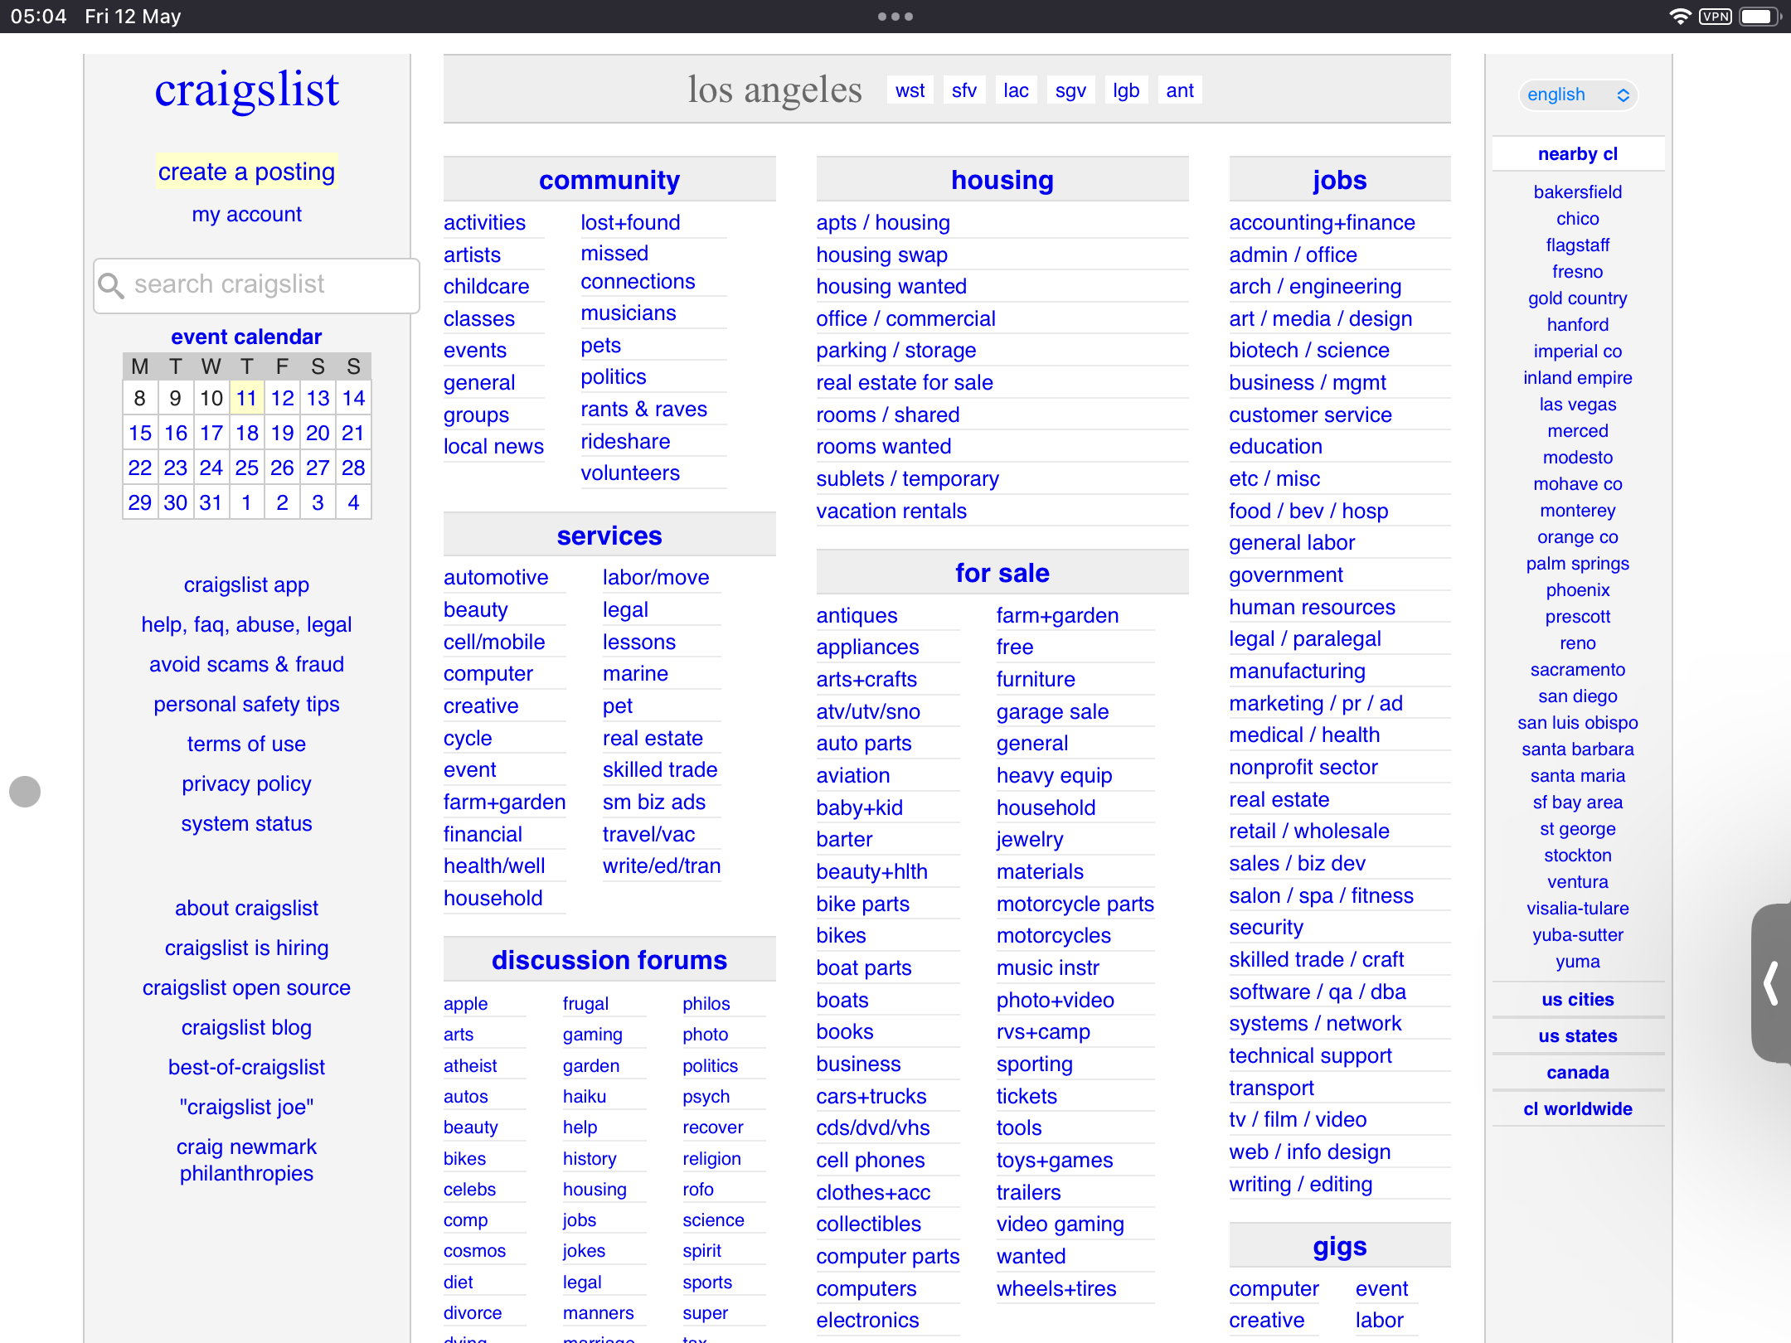Focus the search craigslist field

pos(265,285)
